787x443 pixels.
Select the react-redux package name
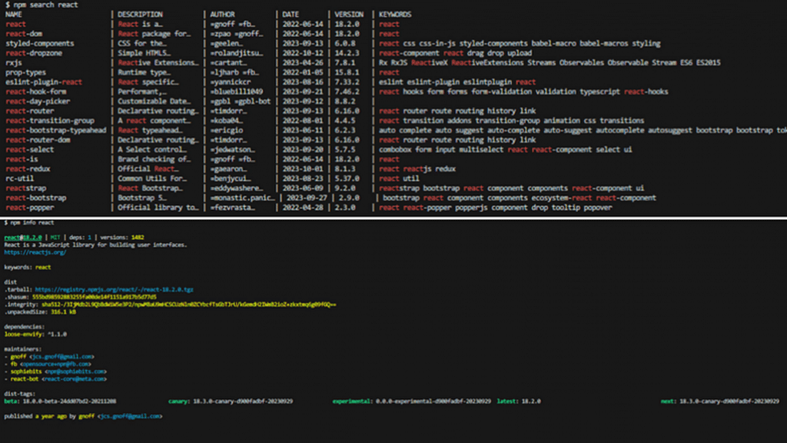28,168
